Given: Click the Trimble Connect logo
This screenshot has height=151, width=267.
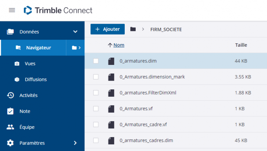Looking at the screenshot, I should (58, 10).
